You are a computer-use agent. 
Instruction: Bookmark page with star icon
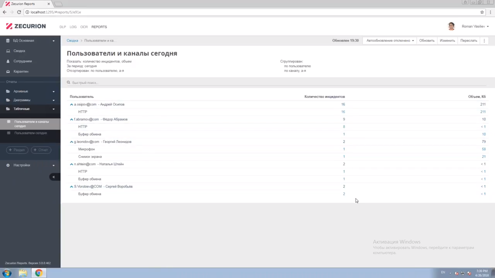click(x=482, y=12)
